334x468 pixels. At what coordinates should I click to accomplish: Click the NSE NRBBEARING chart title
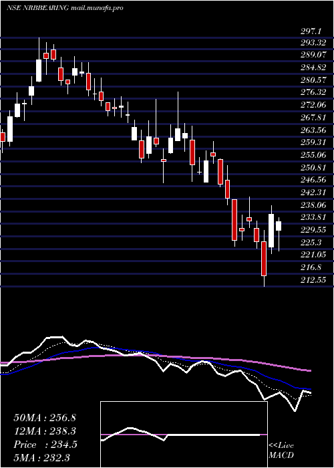65,8
